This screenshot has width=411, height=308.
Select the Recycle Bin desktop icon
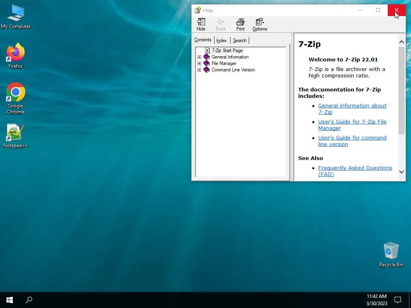coord(391,255)
